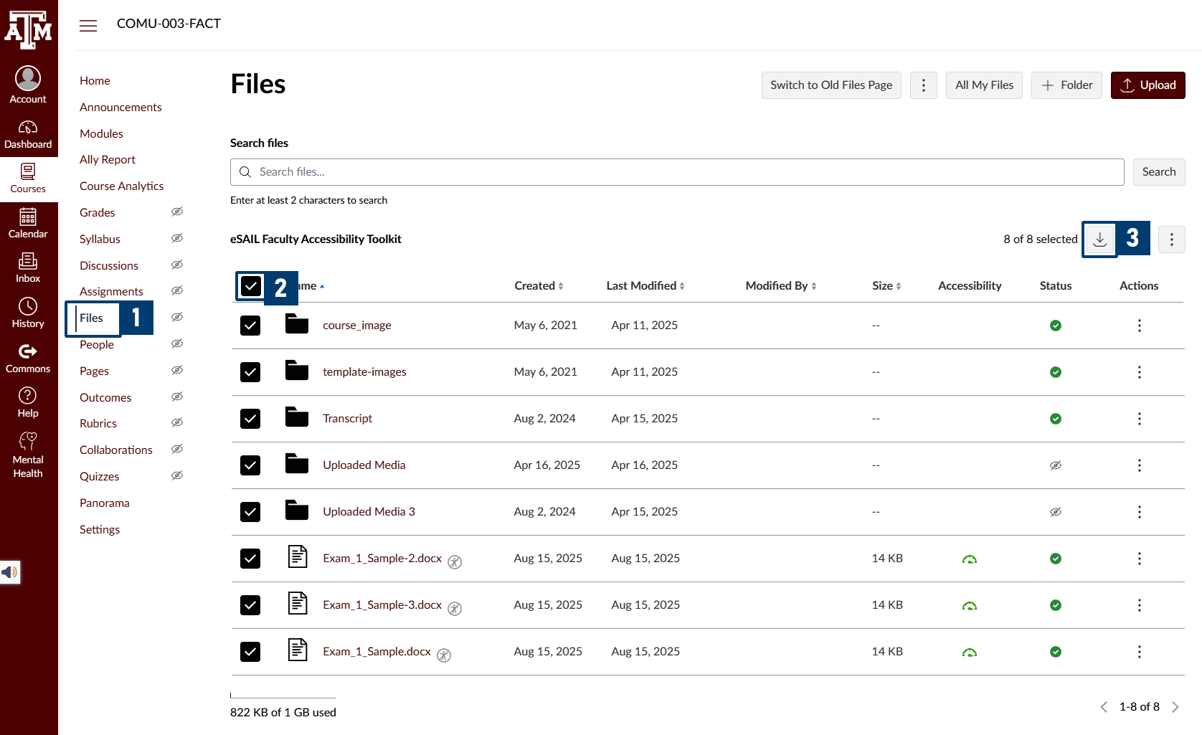The width and height of the screenshot is (1202, 735).
Task: Uncheck the Transcript folder checkbox
Action: point(250,419)
